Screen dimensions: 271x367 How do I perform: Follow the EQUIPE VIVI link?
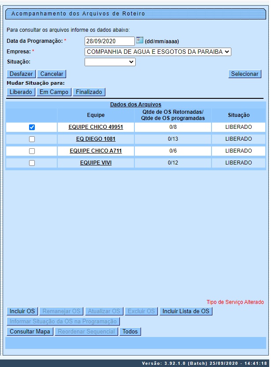click(96, 163)
